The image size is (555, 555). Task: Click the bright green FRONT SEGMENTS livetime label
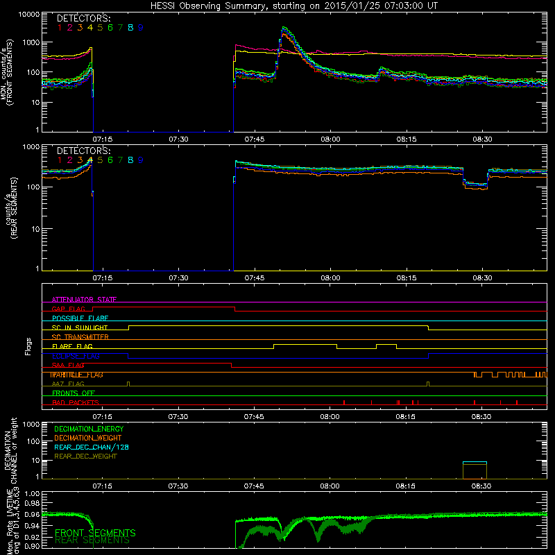tap(95, 533)
